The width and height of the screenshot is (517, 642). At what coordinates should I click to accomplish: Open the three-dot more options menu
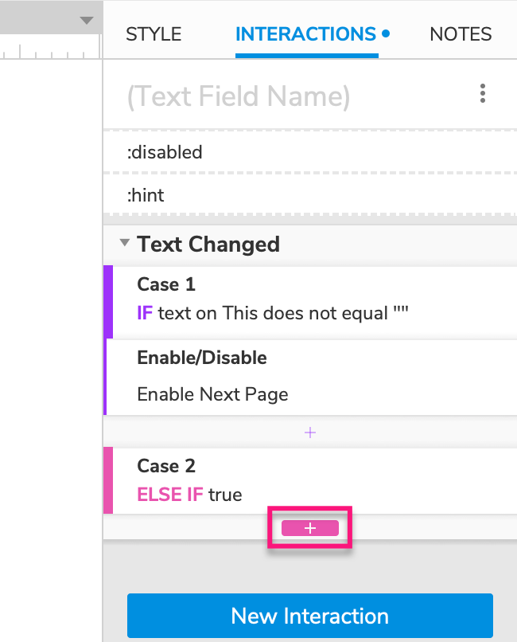point(483,95)
